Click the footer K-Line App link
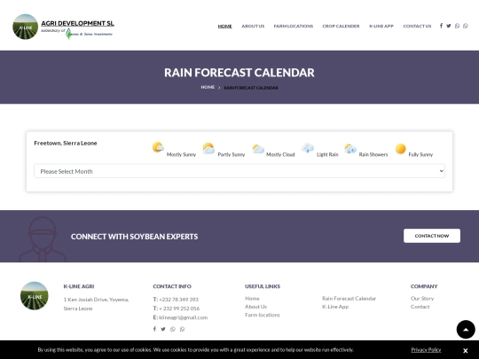Screen dimensions: 479x359 (335, 307)
